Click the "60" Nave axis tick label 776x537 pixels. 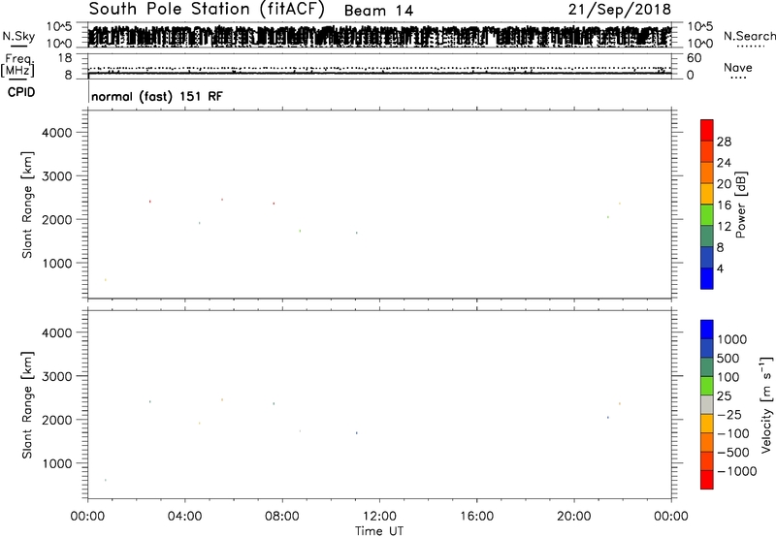(694, 58)
